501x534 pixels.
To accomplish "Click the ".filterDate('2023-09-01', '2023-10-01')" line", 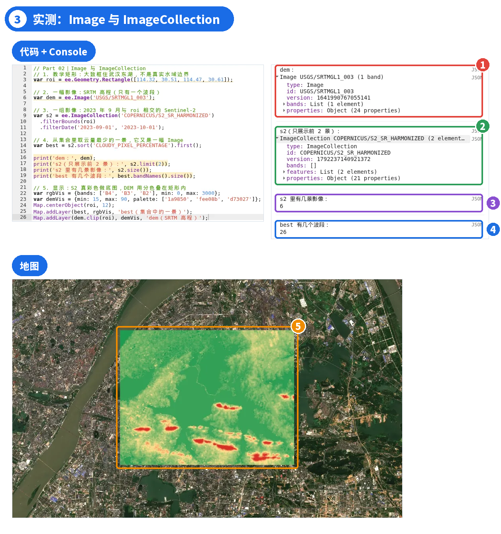I will click(x=102, y=128).
